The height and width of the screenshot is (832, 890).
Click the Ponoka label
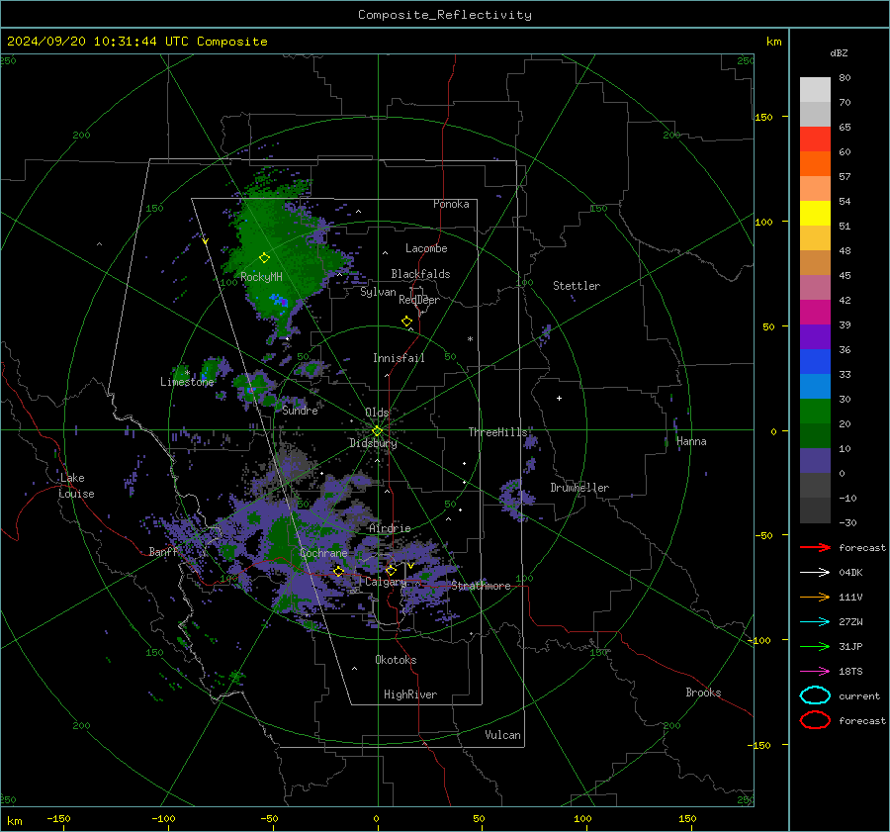tap(451, 204)
